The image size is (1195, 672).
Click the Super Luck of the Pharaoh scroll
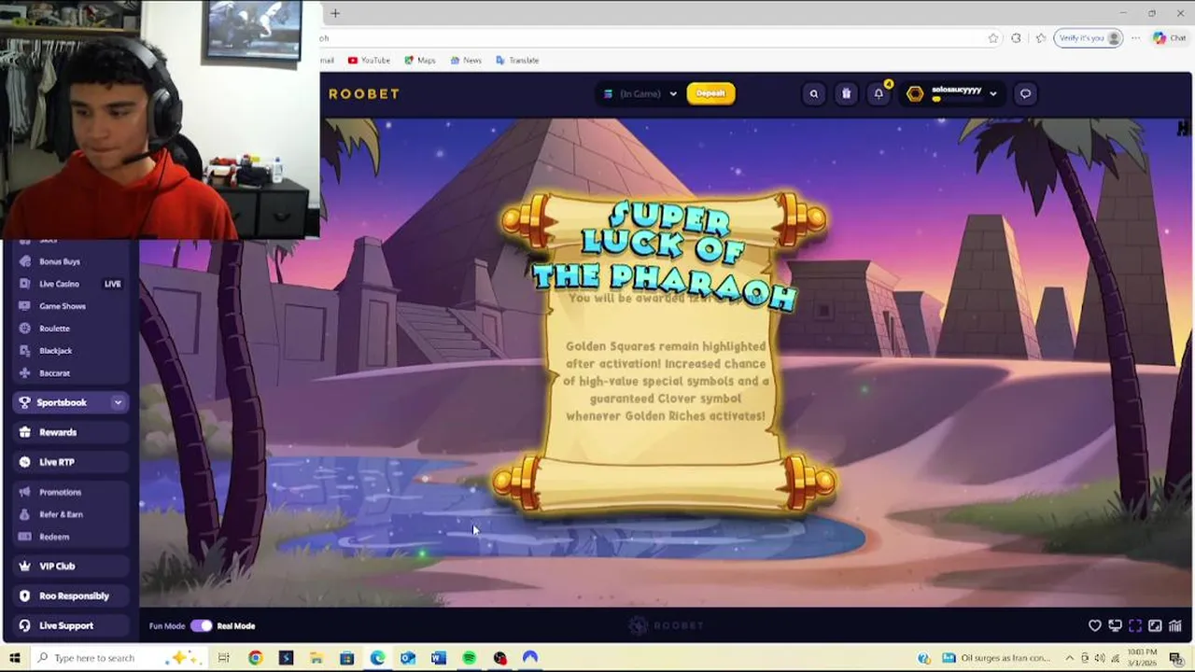tap(664, 353)
